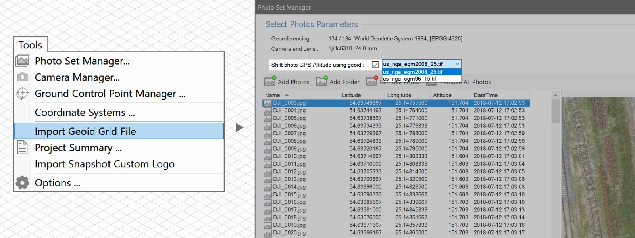Select the DJI_0017.jpg file name
This screenshot has height=238, width=635.
pyautogui.click(x=289, y=210)
